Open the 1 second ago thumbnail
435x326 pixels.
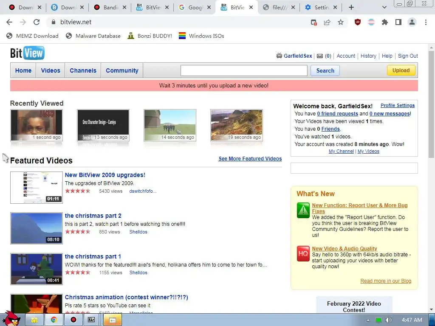[37, 125]
